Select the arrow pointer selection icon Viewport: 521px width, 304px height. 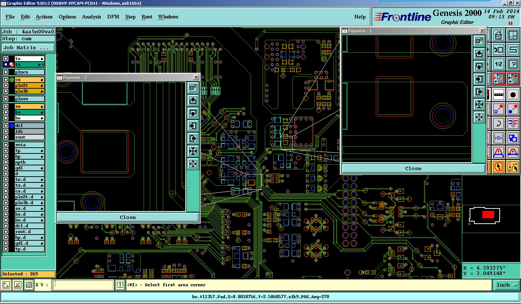pos(499,166)
